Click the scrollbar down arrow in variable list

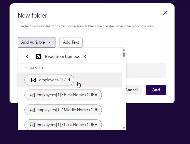(124, 128)
